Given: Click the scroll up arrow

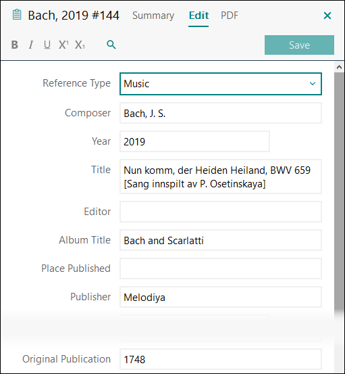Looking at the screenshot, I should click(x=339, y=68).
